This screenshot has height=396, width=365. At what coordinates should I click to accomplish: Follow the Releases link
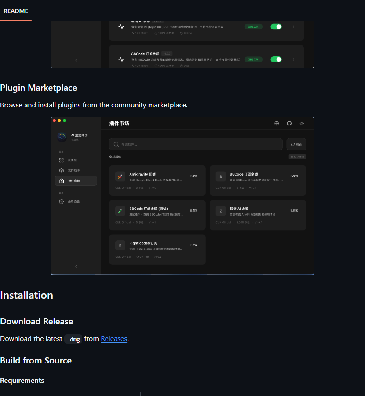pos(114,339)
